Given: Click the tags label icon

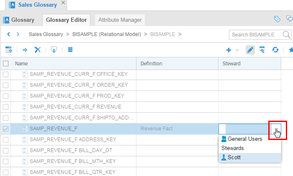Looking at the screenshot, I should pos(277,19).
